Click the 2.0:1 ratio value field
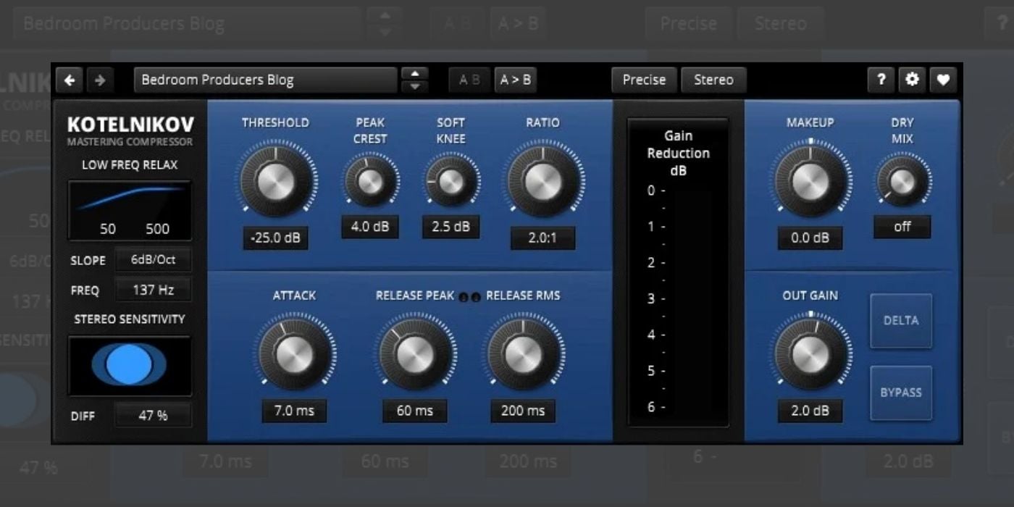 click(x=542, y=238)
